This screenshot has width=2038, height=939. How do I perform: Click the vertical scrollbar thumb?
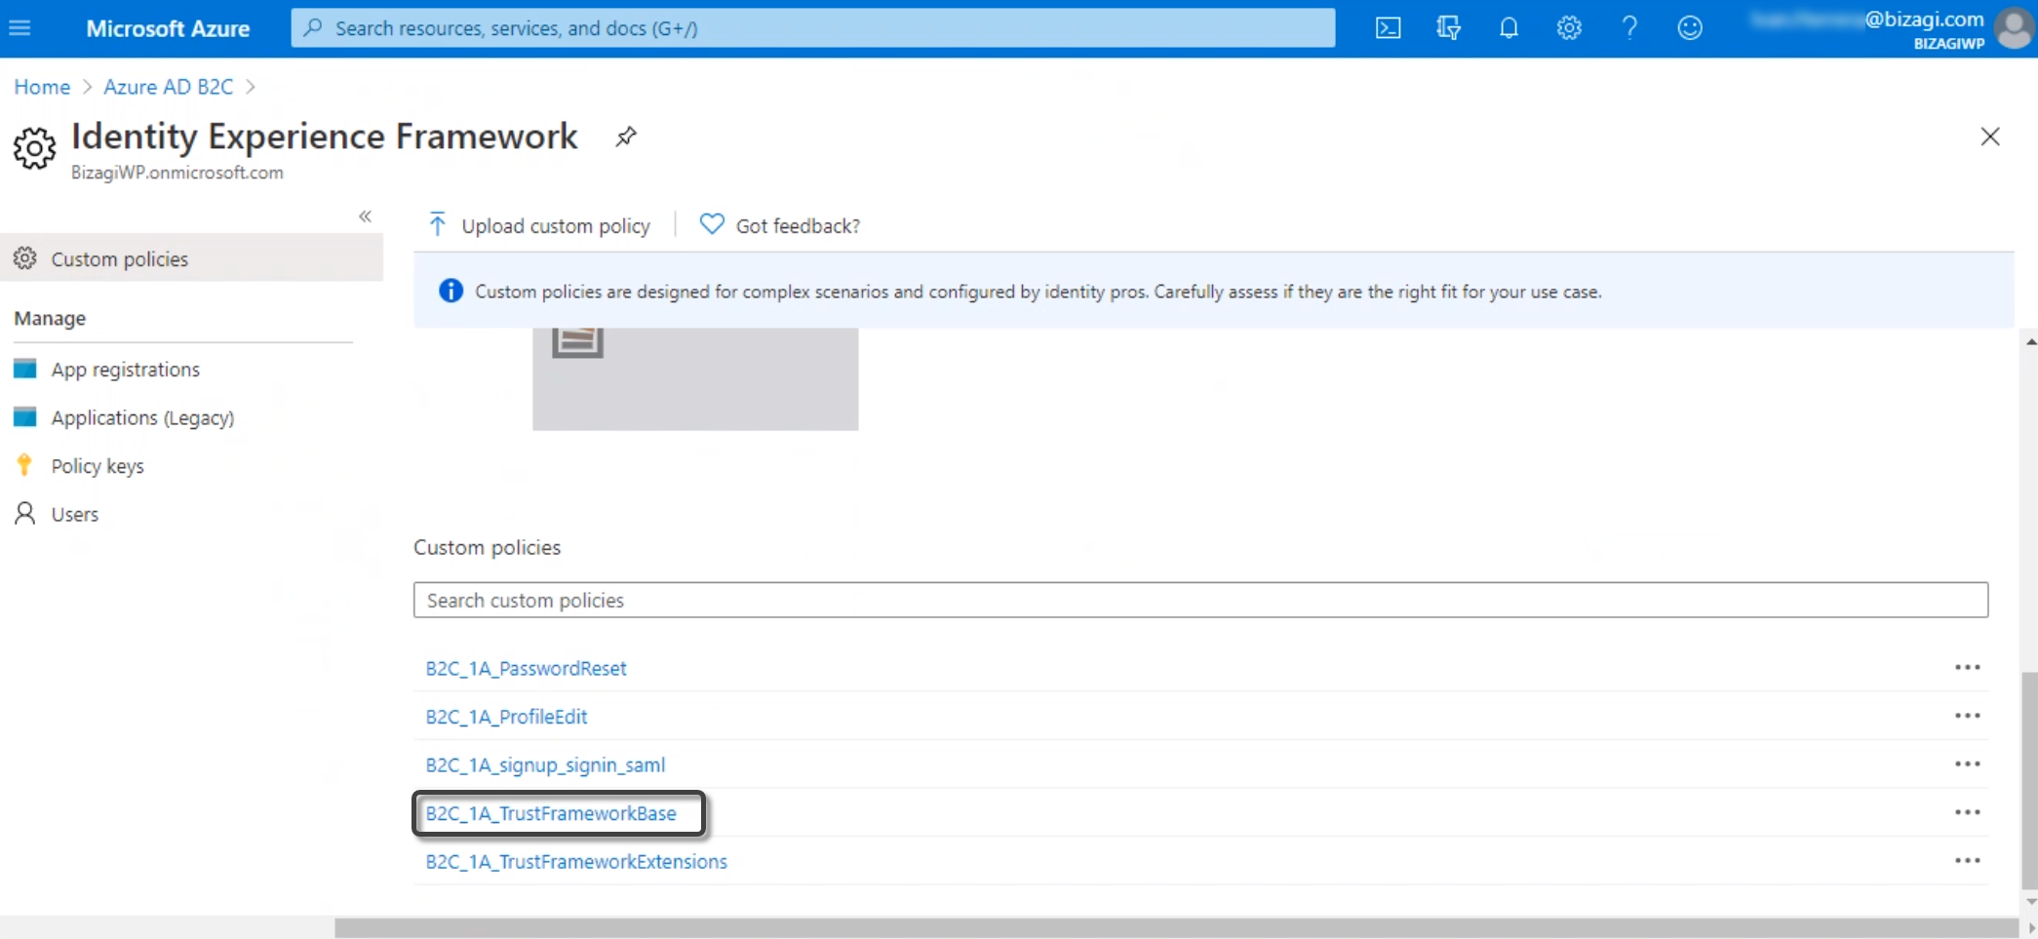pos(2029,779)
